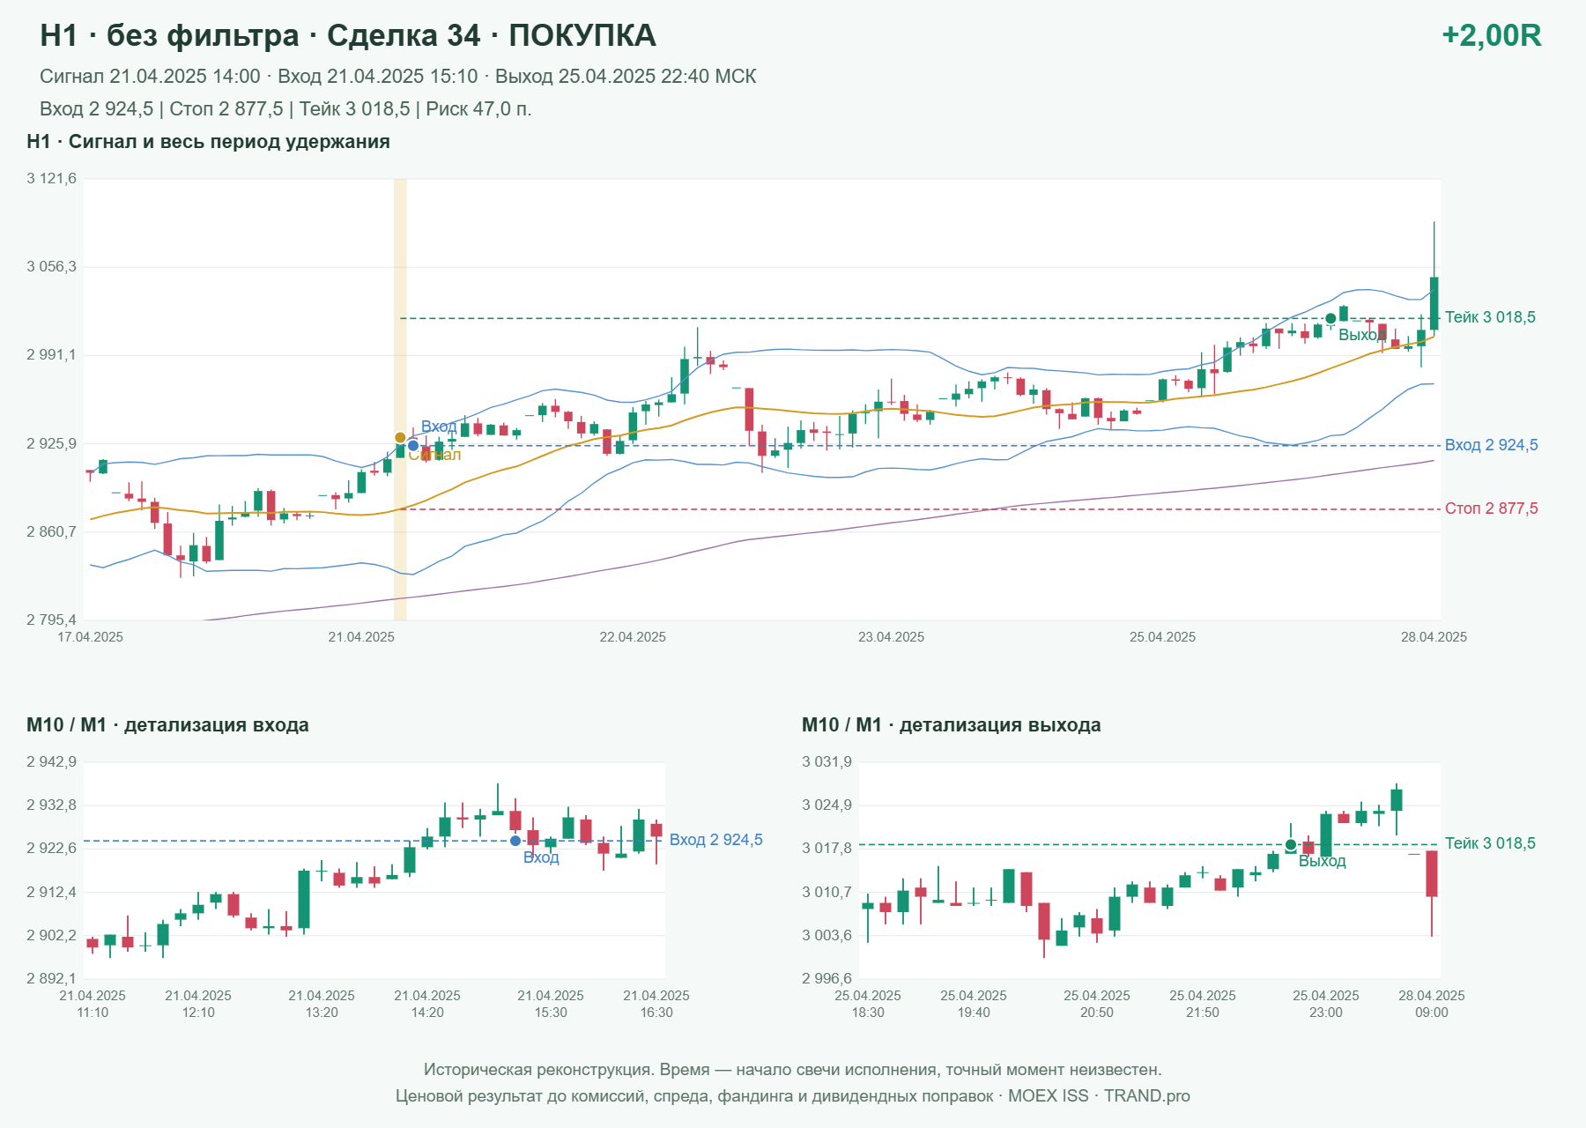Click the 'Стоп 2 877,5' label on H1 chart

coord(1491,508)
